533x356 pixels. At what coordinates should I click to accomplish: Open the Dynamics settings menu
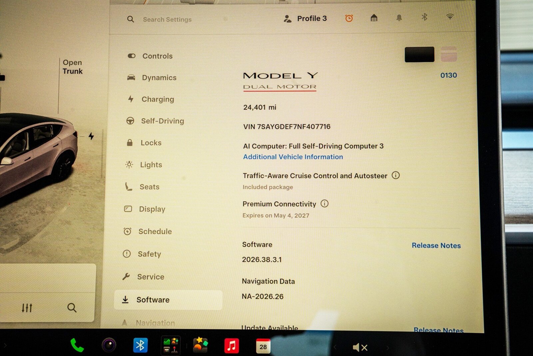(152, 77)
